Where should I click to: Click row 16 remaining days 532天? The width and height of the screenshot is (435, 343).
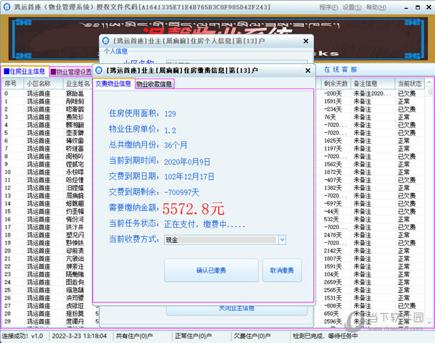tap(331, 219)
